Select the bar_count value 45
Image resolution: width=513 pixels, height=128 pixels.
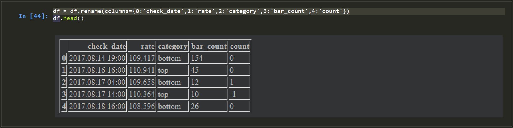[x=195, y=70]
